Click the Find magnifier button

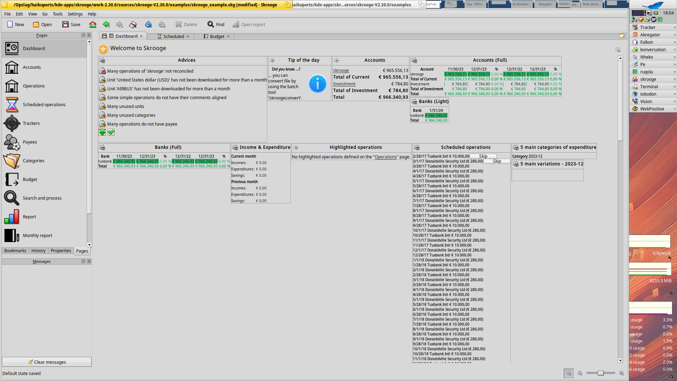tap(216, 24)
